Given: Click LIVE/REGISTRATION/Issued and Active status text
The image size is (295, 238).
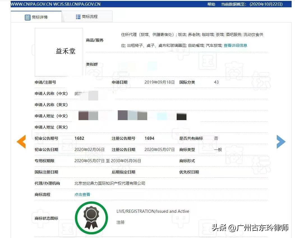Looking at the screenshot, I should tap(153, 211).
